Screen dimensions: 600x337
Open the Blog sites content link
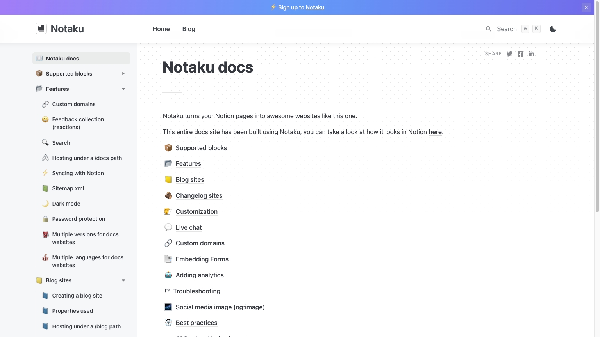click(190, 179)
